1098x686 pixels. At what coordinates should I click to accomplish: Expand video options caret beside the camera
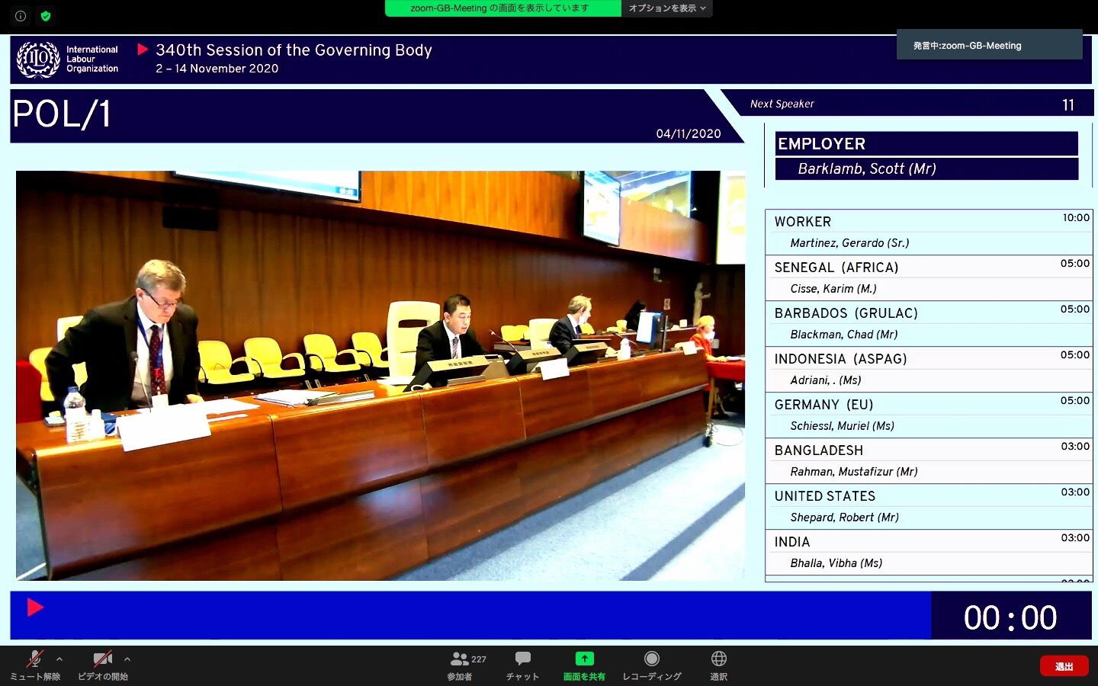click(x=127, y=659)
